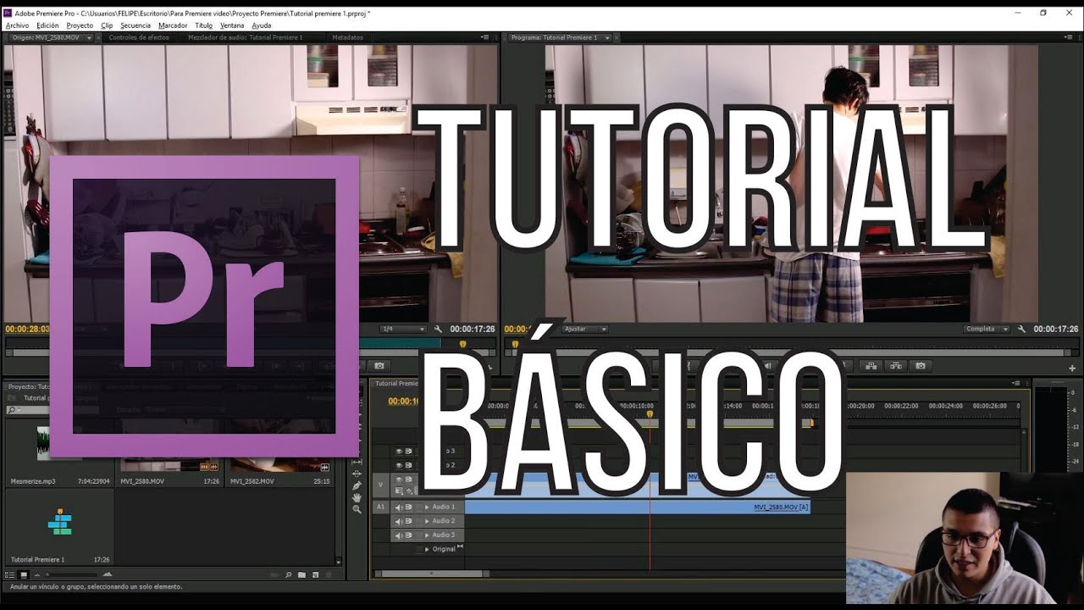Open Program monitor panel flyout menu
The height and width of the screenshot is (610, 1084).
pyautogui.click(x=1069, y=37)
